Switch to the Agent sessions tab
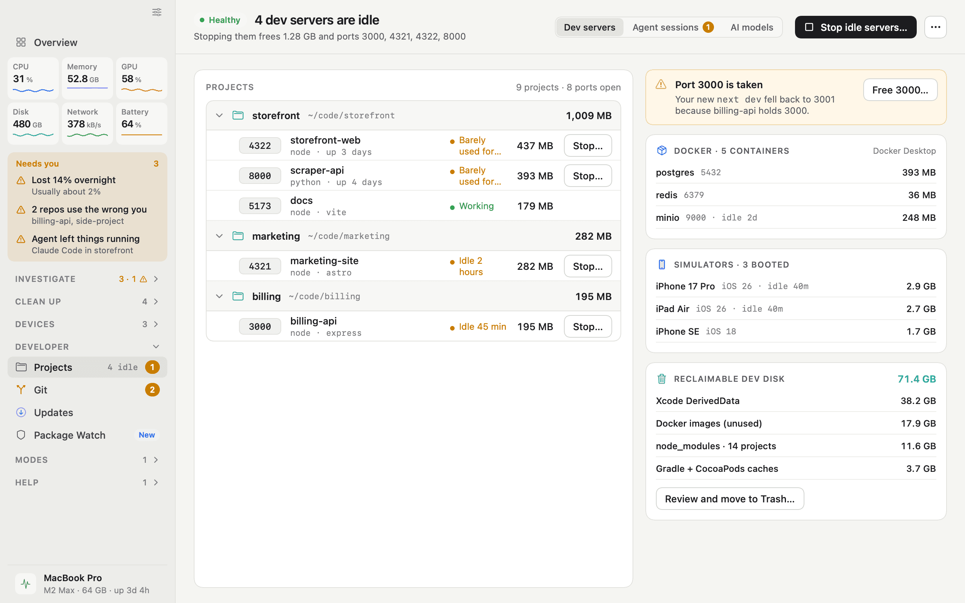Screen dimensions: 965x603 tap(673, 27)
